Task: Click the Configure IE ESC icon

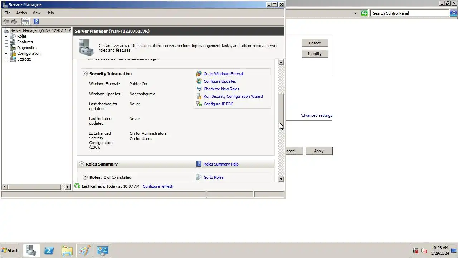Action: click(x=199, y=104)
